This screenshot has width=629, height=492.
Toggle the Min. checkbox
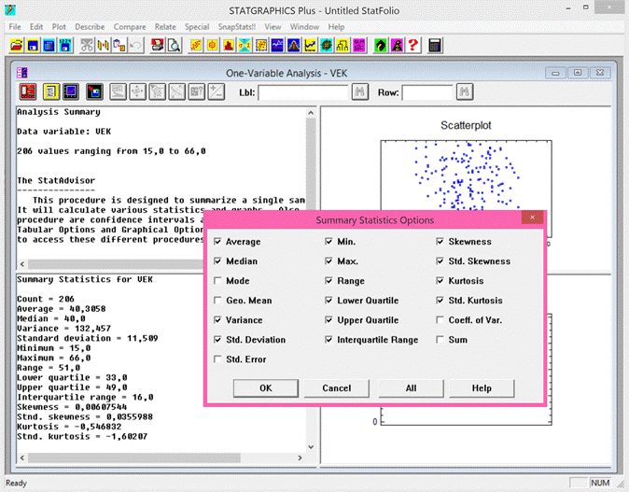pos(328,242)
